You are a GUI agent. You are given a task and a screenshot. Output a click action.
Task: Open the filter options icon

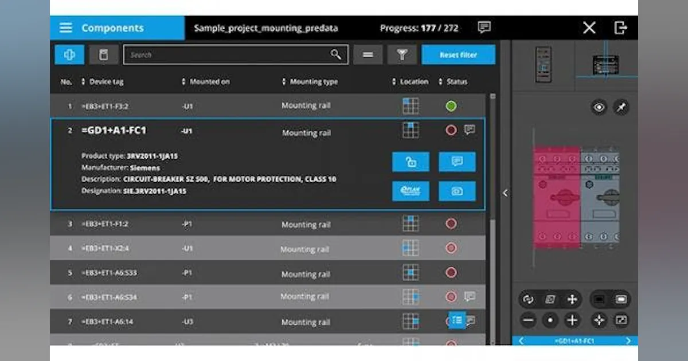[402, 54]
